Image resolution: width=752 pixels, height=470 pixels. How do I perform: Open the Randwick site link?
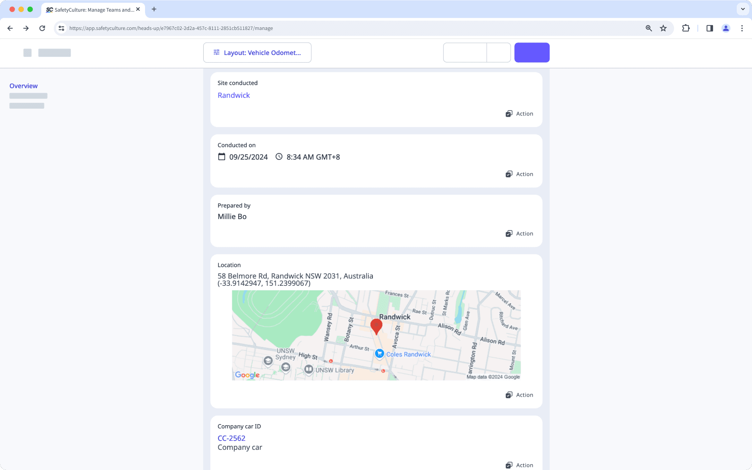coord(234,95)
